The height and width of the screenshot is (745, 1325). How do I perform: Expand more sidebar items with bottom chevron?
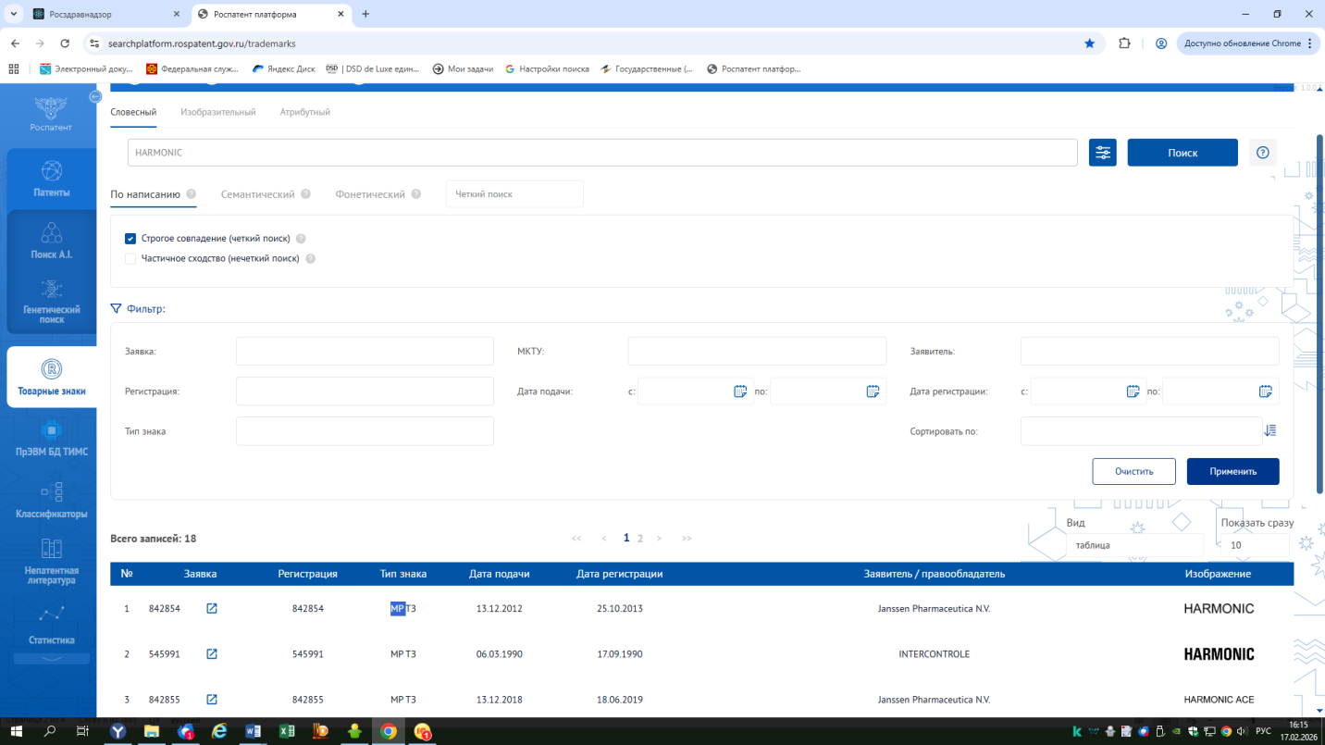pyautogui.click(x=52, y=659)
